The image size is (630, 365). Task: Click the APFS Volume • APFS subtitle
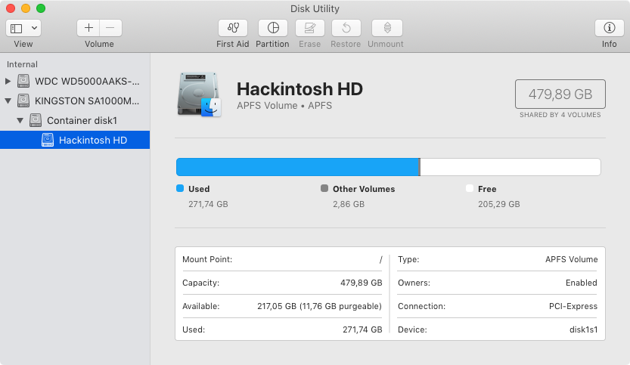tap(284, 106)
